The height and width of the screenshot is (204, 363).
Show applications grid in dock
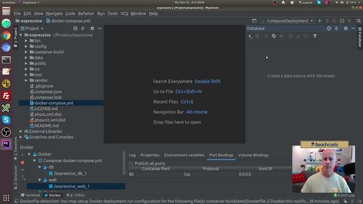6,198
